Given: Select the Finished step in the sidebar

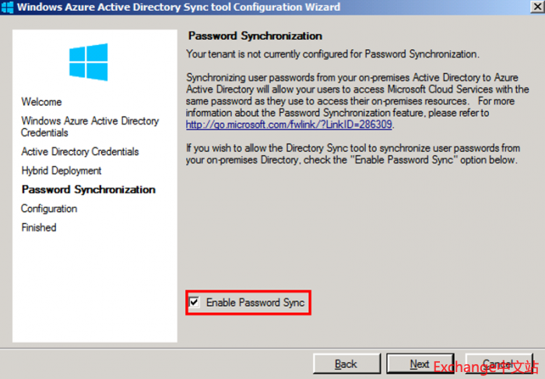Looking at the screenshot, I should pos(39,227).
